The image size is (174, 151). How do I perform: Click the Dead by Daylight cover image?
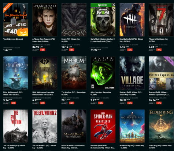click(132, 20)
